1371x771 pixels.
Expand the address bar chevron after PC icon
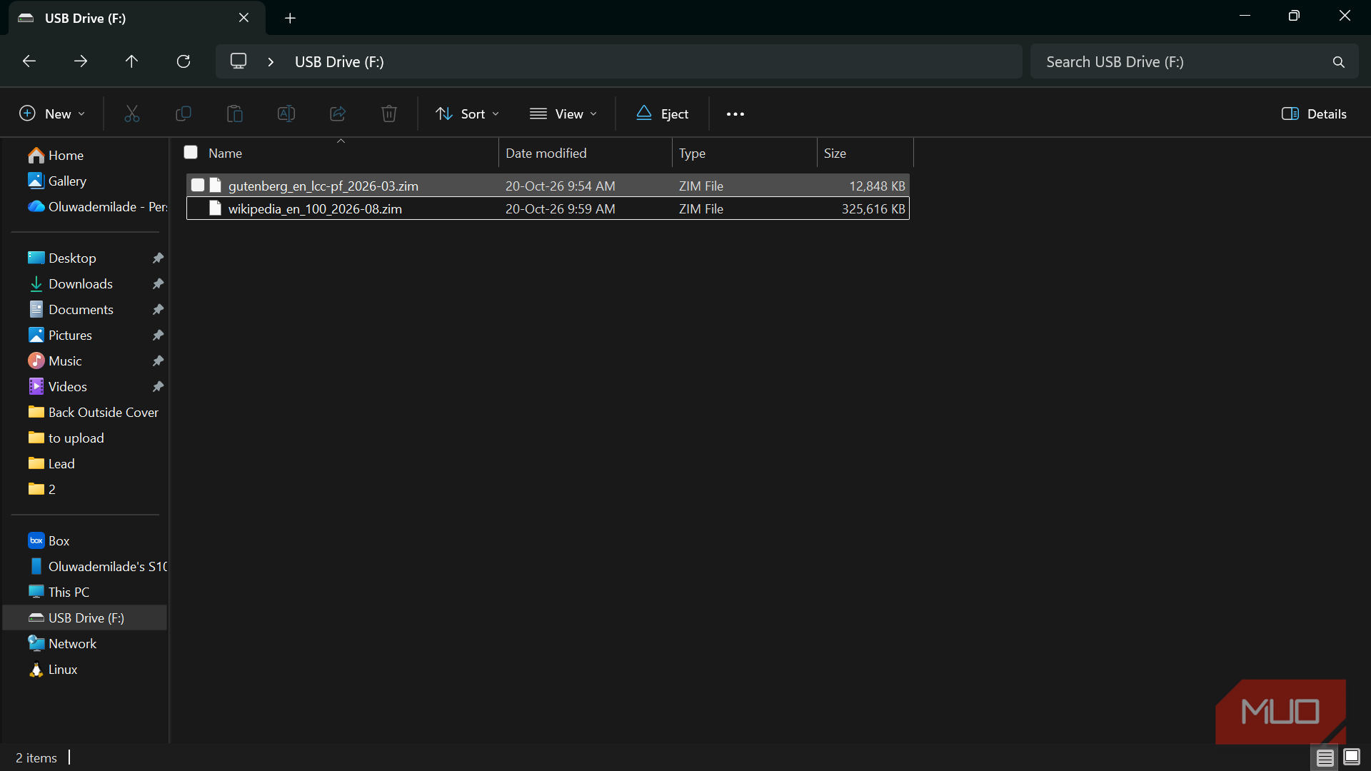271,62
